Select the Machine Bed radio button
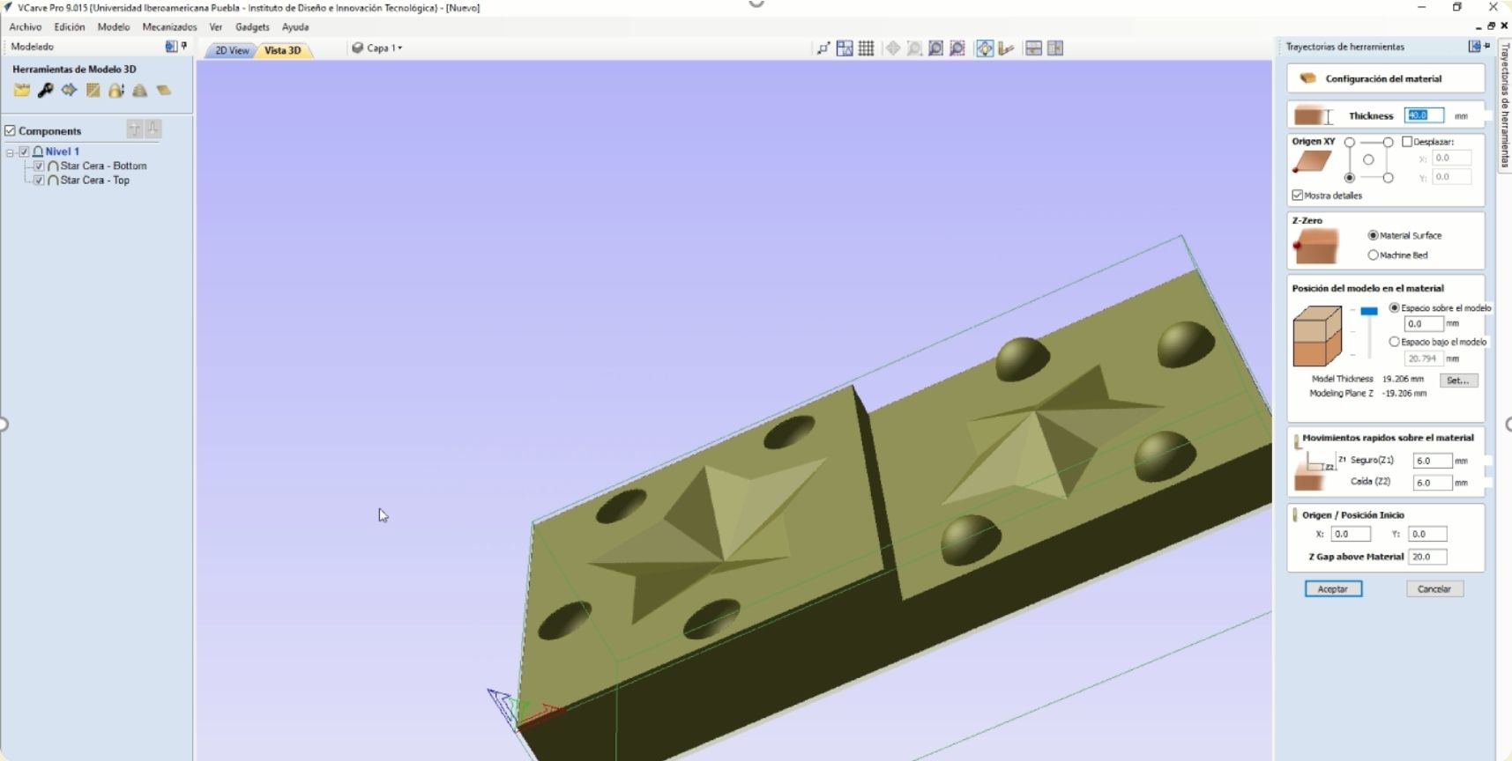This screenshot has height=761, width=1512. 1373,255
